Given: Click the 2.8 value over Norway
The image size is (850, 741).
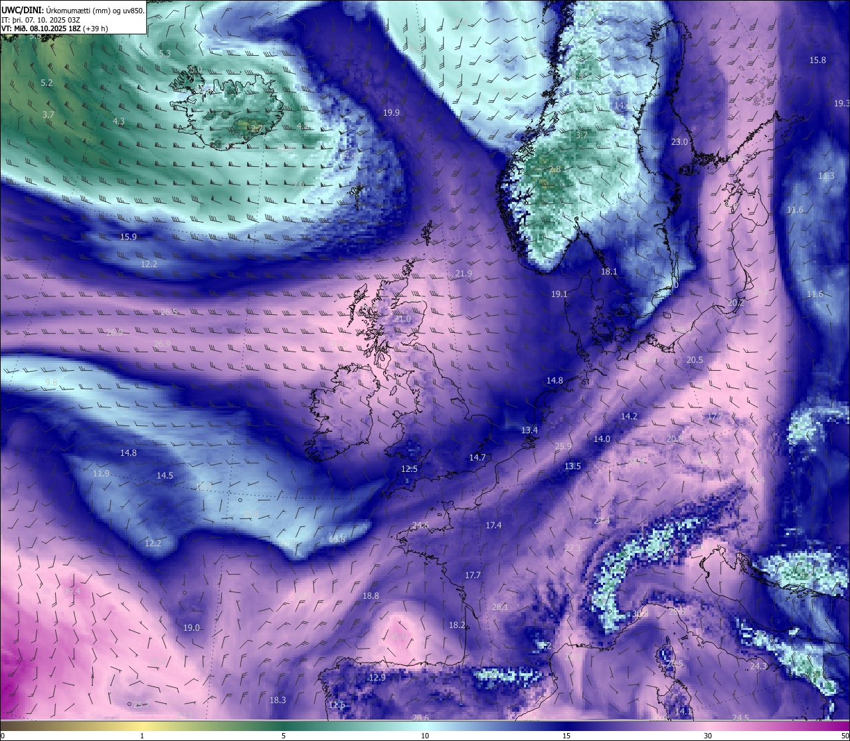Looking at the screenshot, I should tap(555, 169).
